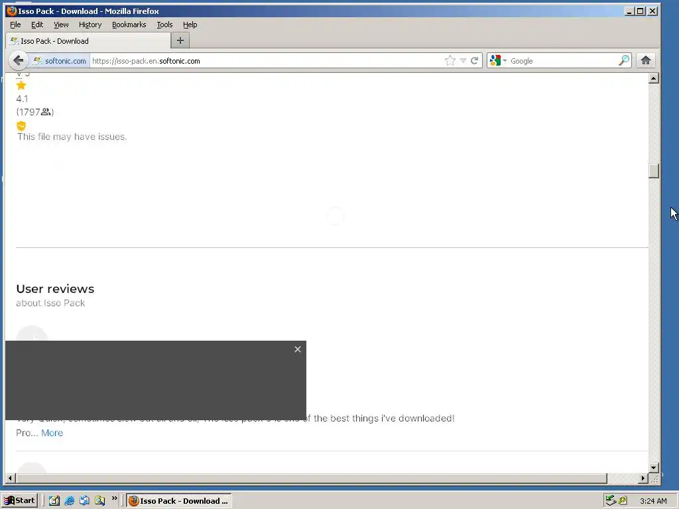The width and height of the screenshot is (679, 509).
Task: Open the Edit menu
Action: [x=37, y=25]
